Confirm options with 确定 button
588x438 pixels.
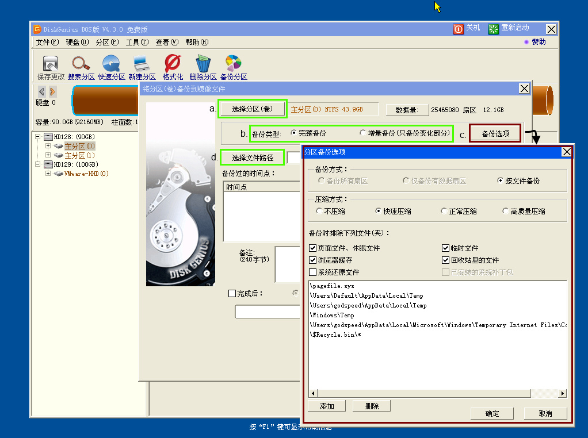tap(492, 414)
